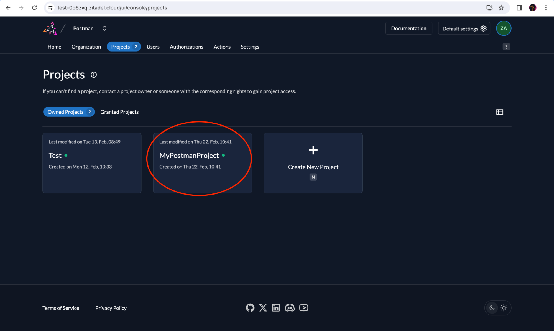Switch to table list view icon
The height and width of the screenshot is (331, 554).
pos(499,112)
